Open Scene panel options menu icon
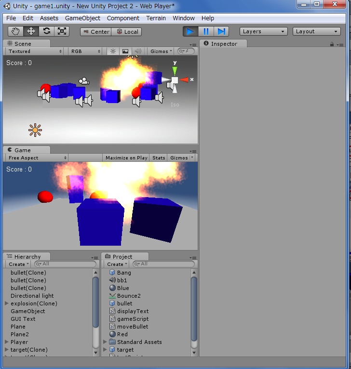 point(193,45)
